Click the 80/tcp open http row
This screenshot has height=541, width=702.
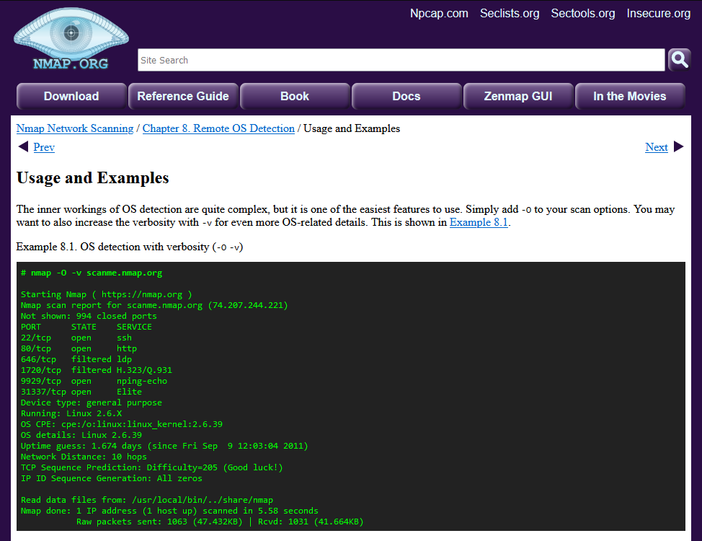click(79, 348)
